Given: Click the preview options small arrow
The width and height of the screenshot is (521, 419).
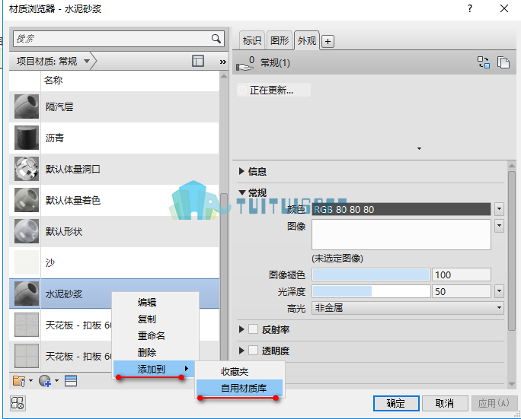Looking at the screenshot, I should click(420, 148).
